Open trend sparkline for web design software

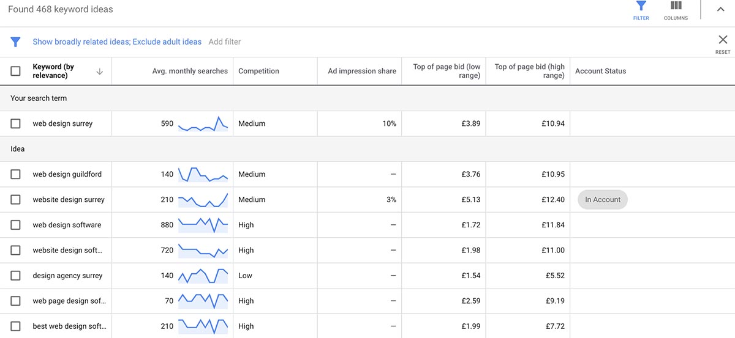click(203, 225)
